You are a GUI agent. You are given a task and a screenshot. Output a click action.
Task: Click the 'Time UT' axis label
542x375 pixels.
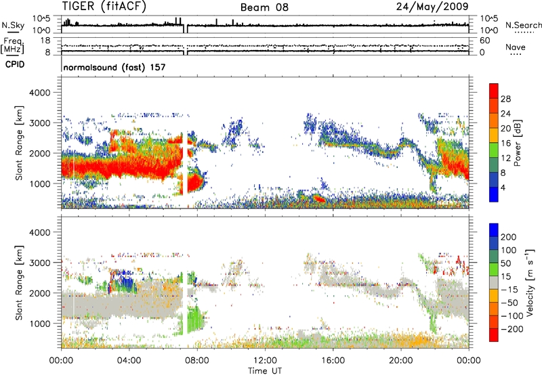pyautogui.click(x=265, y=370)
